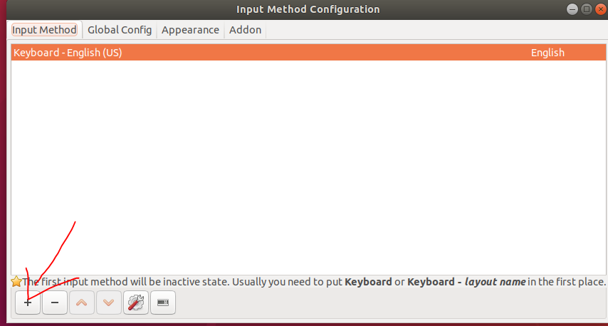Minimize the Input Method Configuration window
This screenshot has height=326, width=608.
tap(573, 9)
